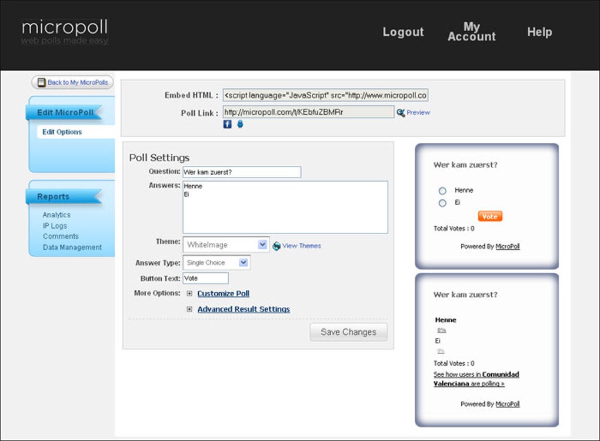This screenshot has height=441, width=600.
Task: Click the blue share icon beside Facebook
Action: coord(240,124)
